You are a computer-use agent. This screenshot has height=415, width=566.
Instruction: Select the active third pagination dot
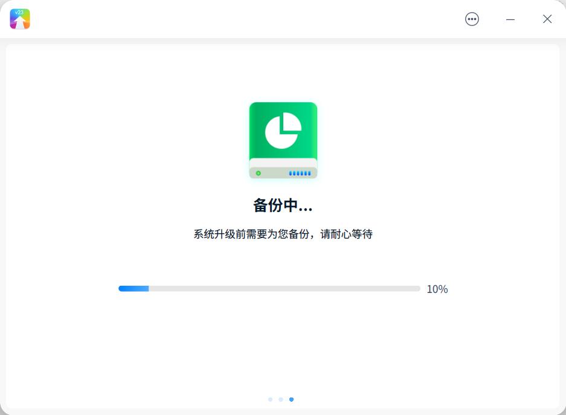pyautogui.click(x=292, y=399)
